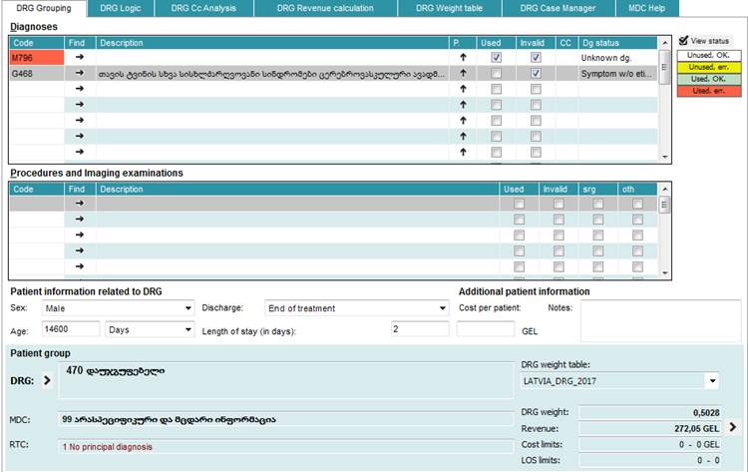This screenshot has width=748, height=472.
Task: Click the priority up arrow for M796
Action: click(462, 58)
